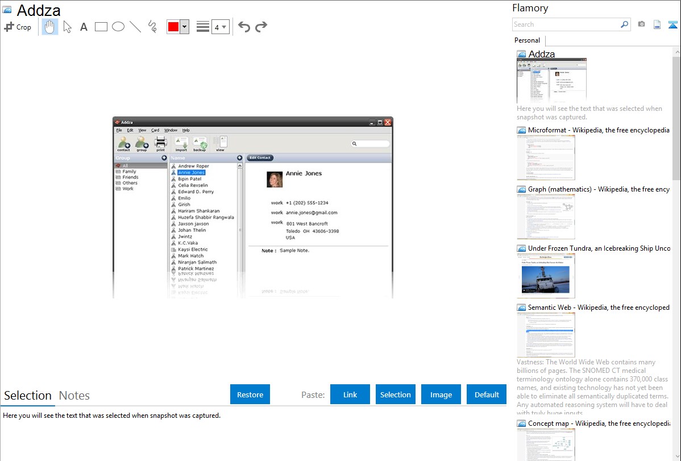Click the Paste Image button
The image size is (681, 461).
coord(441,394)
